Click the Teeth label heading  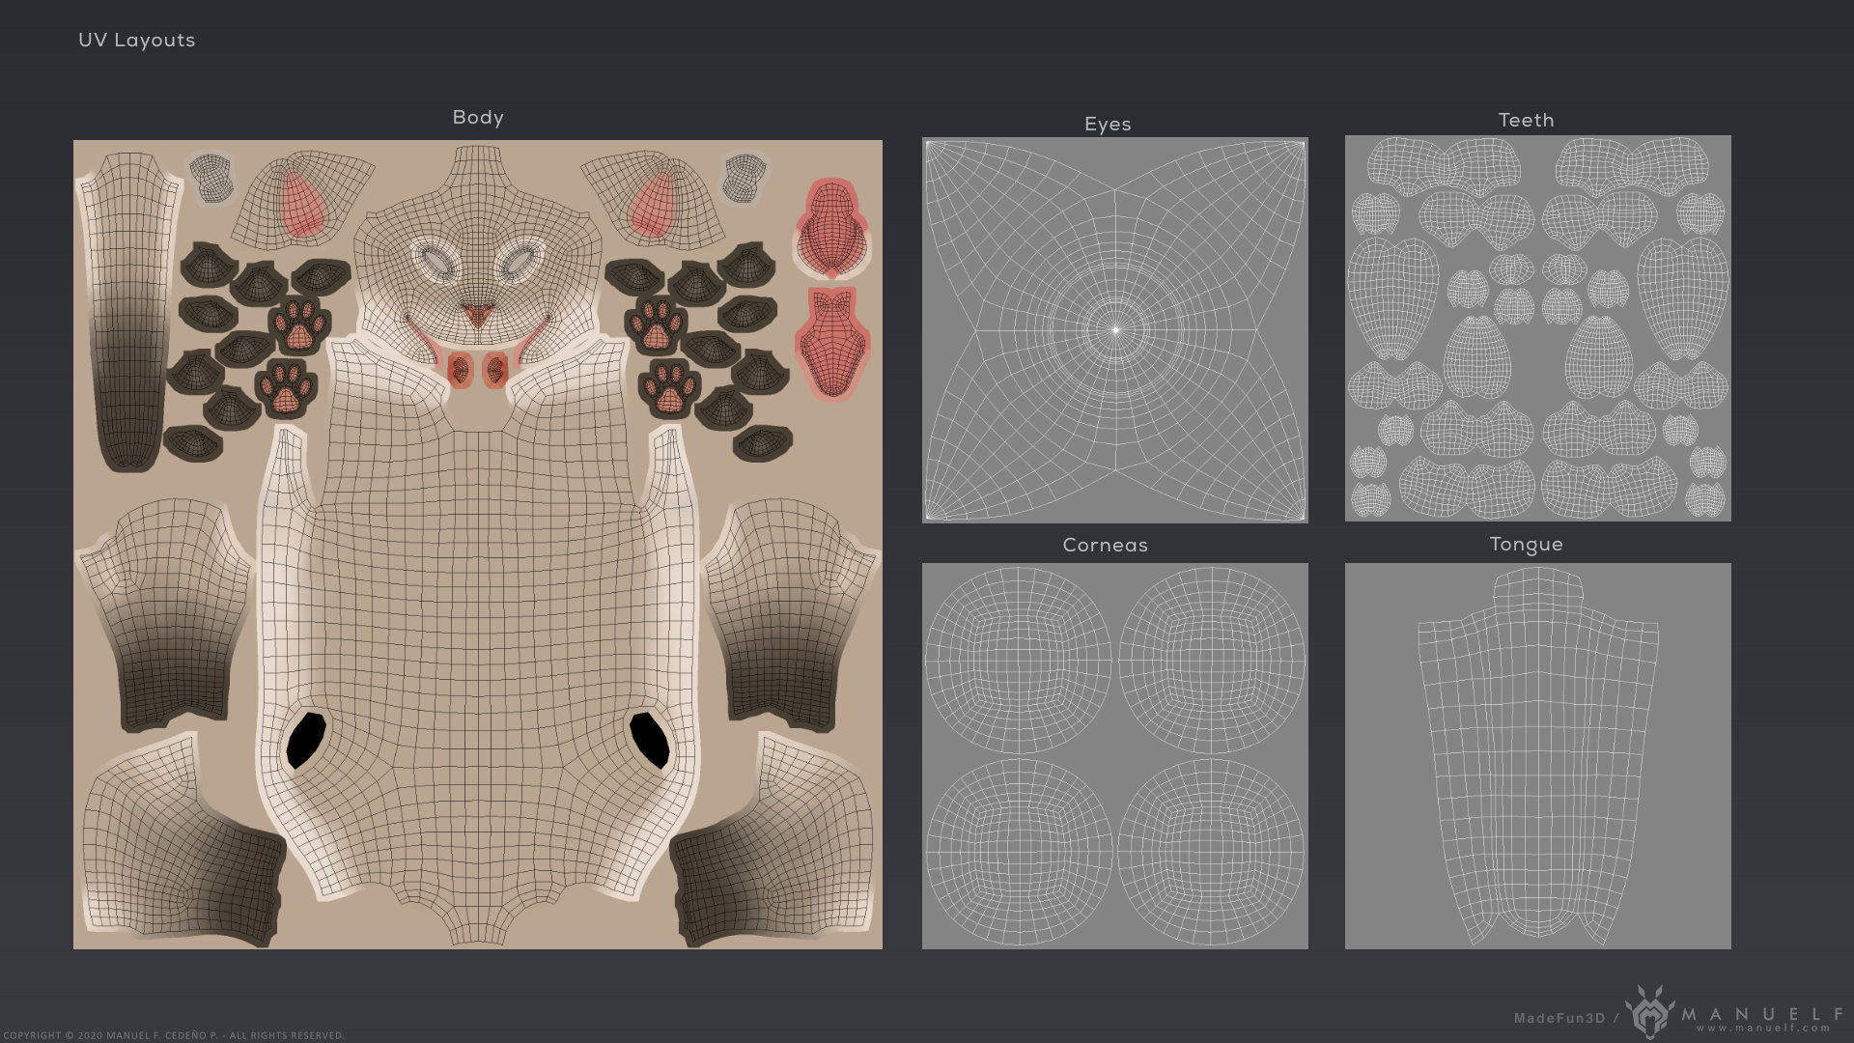[1526, 120]
